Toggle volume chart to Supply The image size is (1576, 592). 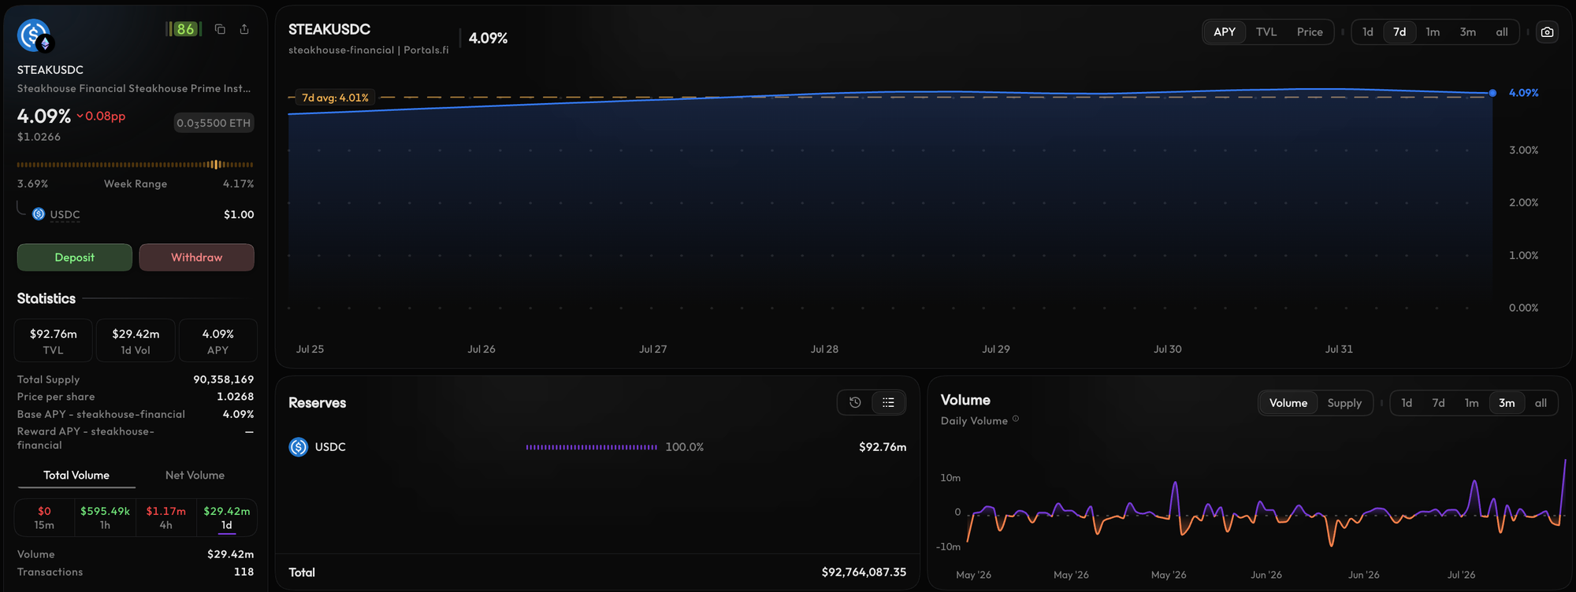(x=1344, y=403)
